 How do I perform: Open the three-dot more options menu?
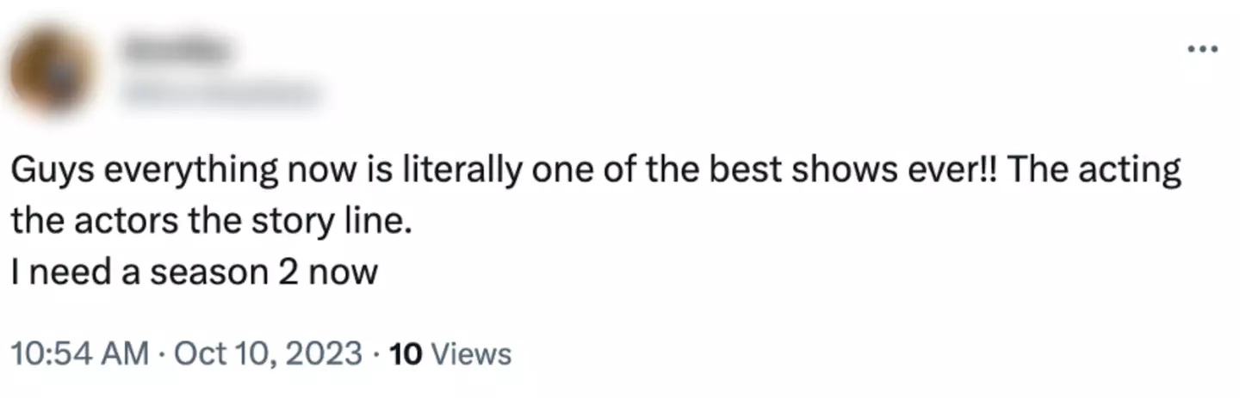point(1202,50)
